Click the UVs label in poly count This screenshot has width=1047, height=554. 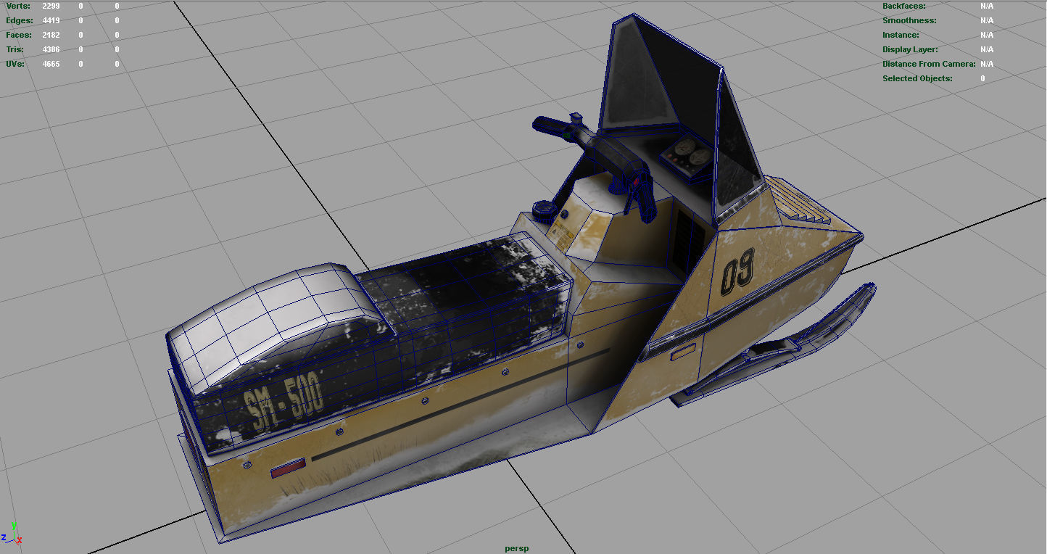[15, 64]
